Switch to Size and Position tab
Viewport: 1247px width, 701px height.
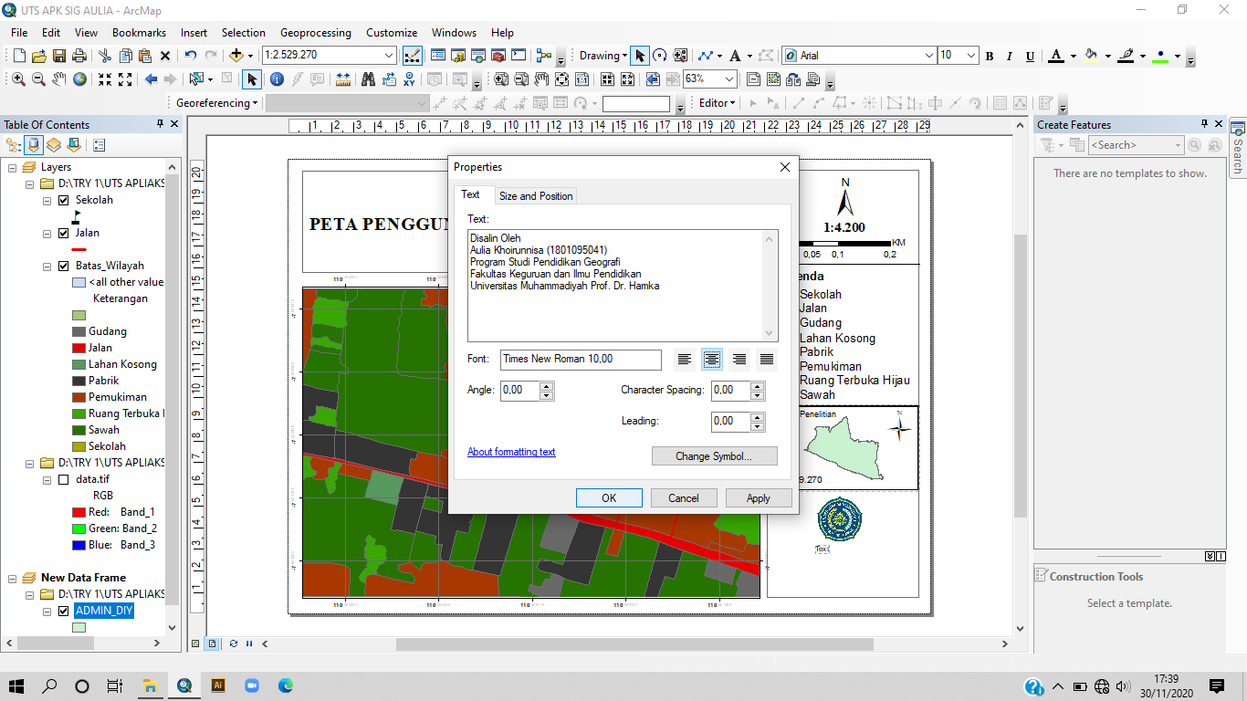click(536, 196)
